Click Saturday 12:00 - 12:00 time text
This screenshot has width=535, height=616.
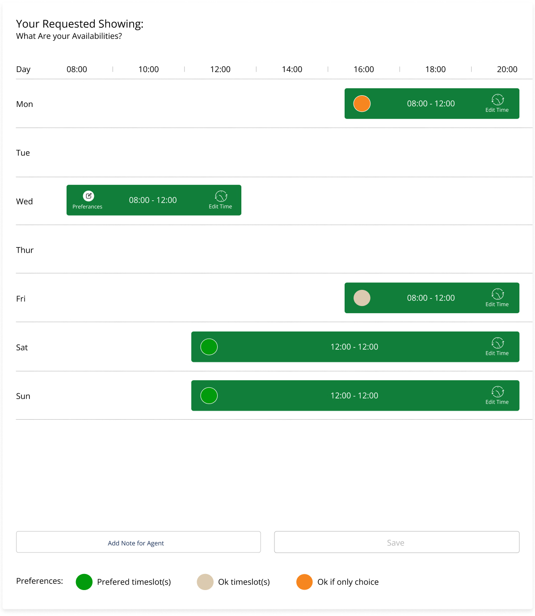pos(354,347)
